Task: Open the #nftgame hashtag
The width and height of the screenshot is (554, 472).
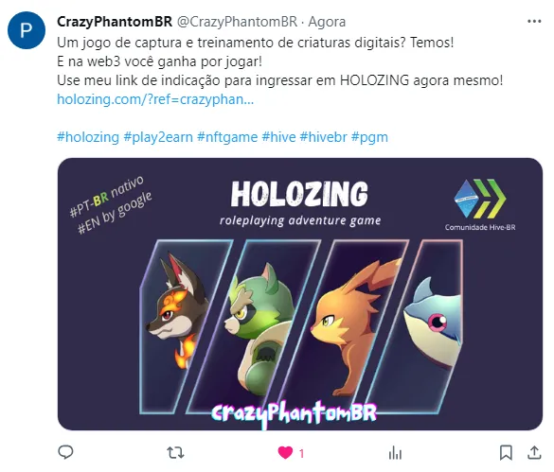Action: [x=227, y=137]
